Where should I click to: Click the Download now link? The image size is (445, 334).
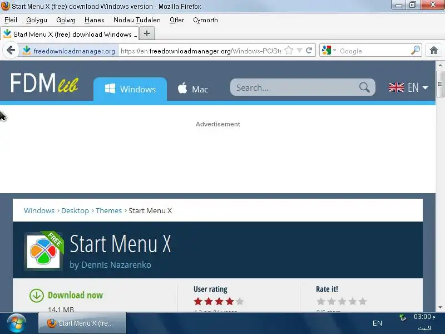[75, 295]
